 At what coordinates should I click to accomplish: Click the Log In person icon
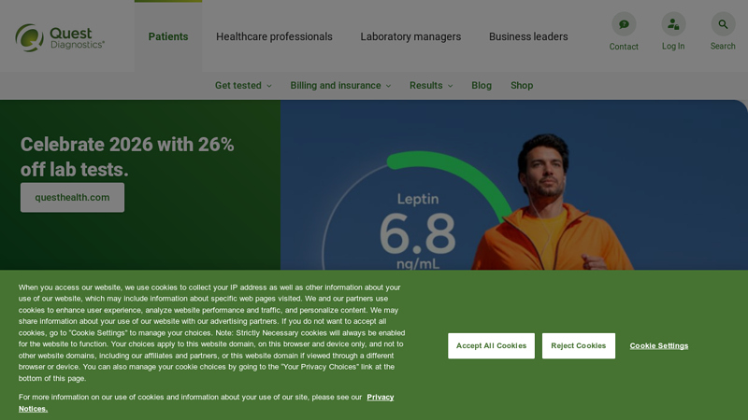[673, 24]
